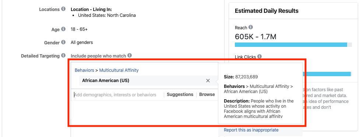Open the Browse targeting menu
Viewport: 360px width, 137px height.
coord(207,95)
